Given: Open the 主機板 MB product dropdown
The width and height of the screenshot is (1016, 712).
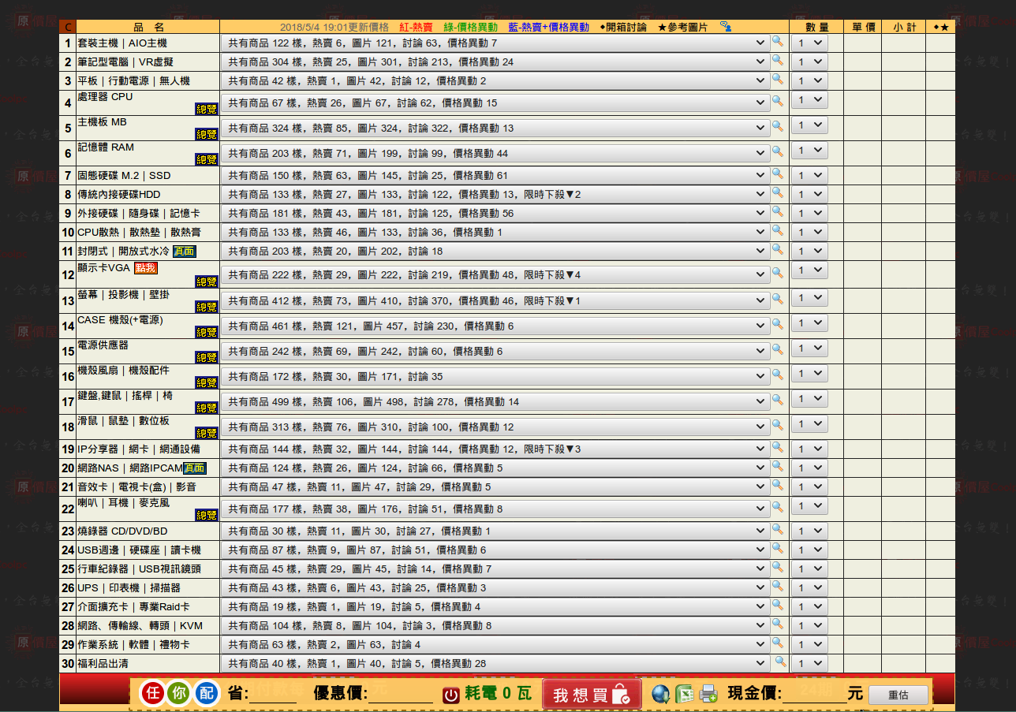Looking at the screenshot, I should click(495, 129).
